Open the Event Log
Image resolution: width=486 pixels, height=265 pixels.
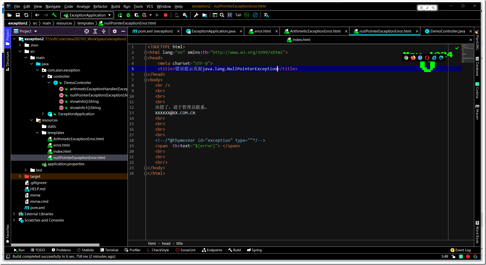coord(460,250)
